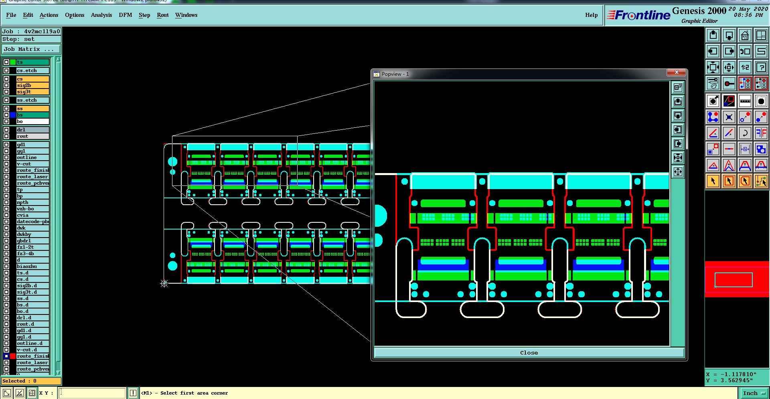Select the polygon area selection tool

point(745,181)
